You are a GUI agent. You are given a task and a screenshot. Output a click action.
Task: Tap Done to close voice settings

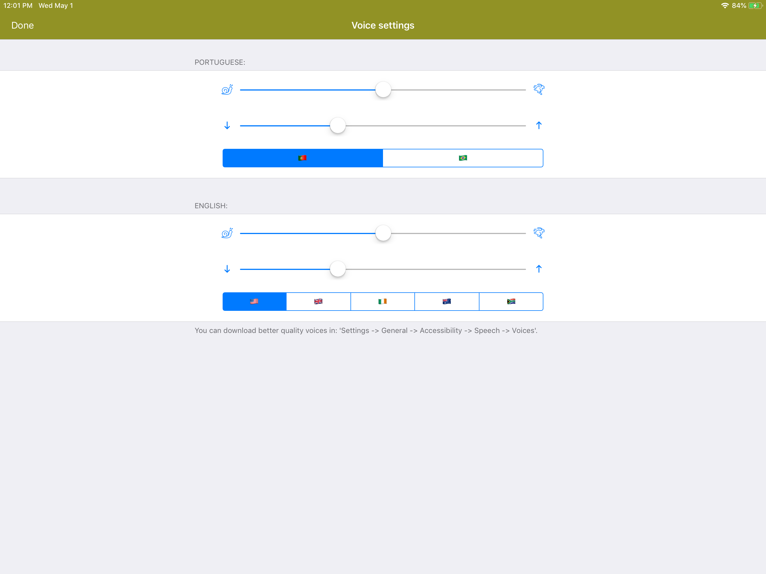pos(22,26)
